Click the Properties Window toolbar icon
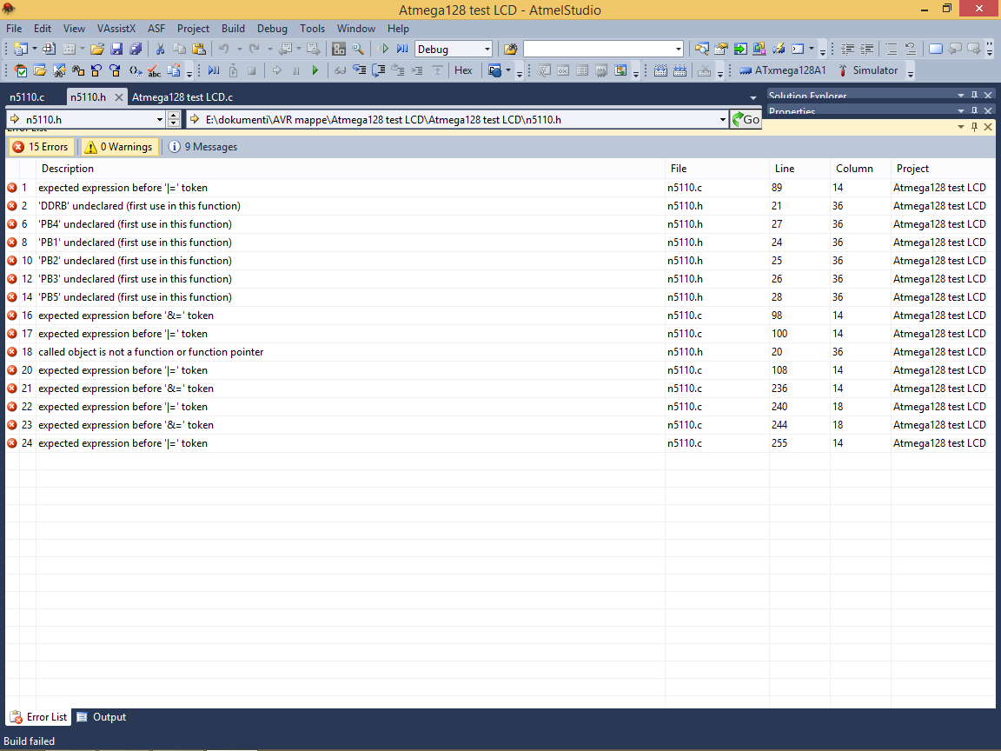This screenshot has width=1001, height=751. [x=721, y=50]
